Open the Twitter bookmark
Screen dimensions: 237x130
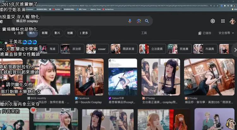[82, 9]
